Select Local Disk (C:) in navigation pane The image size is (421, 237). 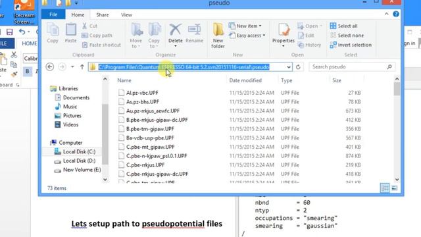(75, 151)
